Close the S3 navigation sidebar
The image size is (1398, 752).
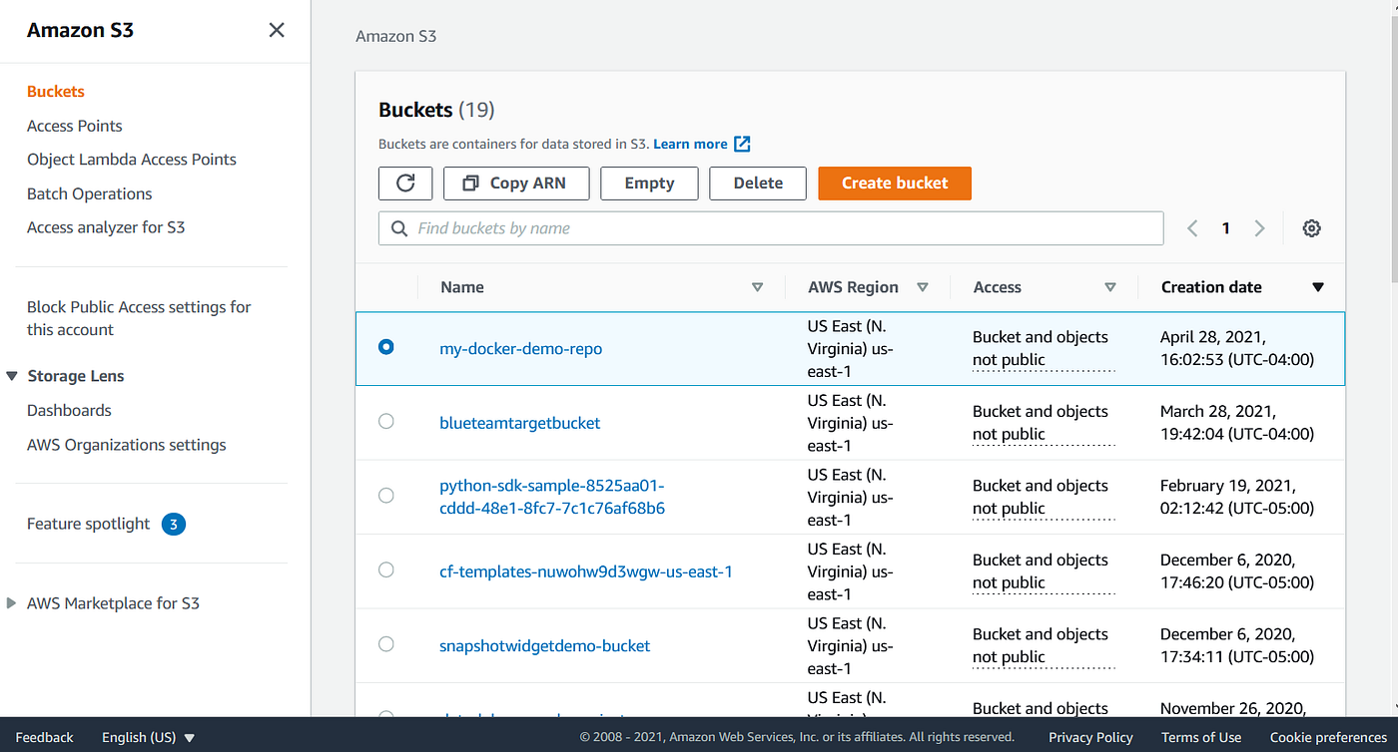277,30
